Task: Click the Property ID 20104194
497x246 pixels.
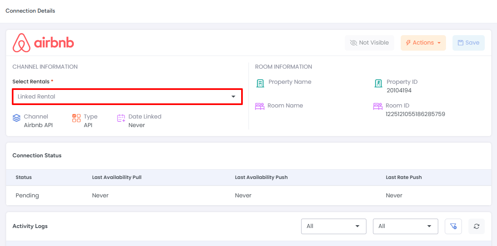Action: click(x=399, y=90)
